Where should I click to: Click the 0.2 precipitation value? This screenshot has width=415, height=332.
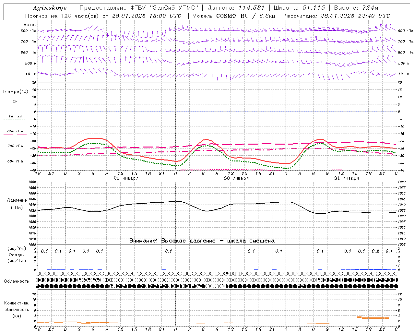[375, 251]
